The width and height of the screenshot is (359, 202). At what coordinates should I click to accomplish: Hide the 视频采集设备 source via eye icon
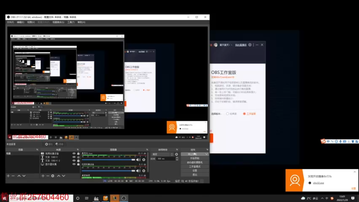pyautogui.click(x=74, y=154)
